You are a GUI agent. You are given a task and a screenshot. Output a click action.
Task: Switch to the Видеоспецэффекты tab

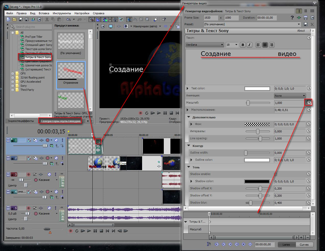pyautogui.click(x=21, y=121)
